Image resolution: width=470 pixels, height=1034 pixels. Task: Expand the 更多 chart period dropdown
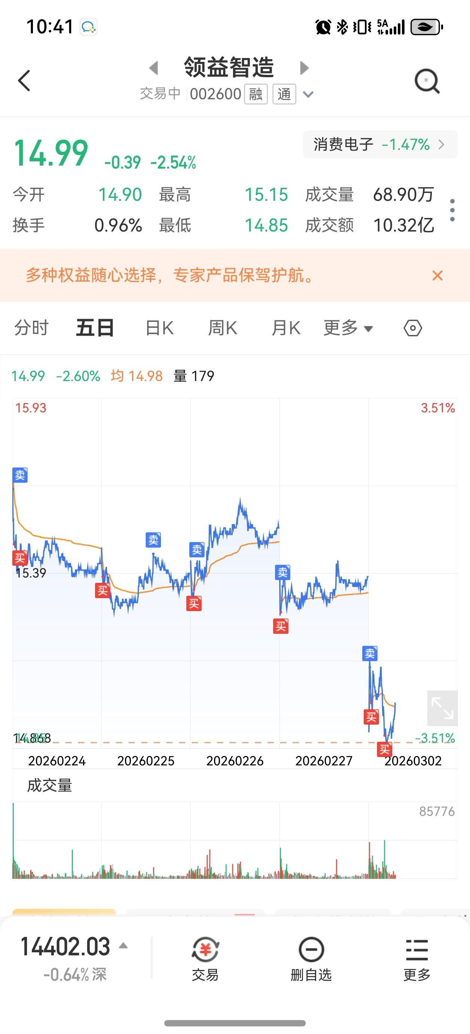[x=348, y=328]
